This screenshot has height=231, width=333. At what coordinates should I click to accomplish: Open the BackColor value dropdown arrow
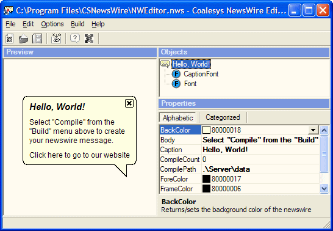313,130
